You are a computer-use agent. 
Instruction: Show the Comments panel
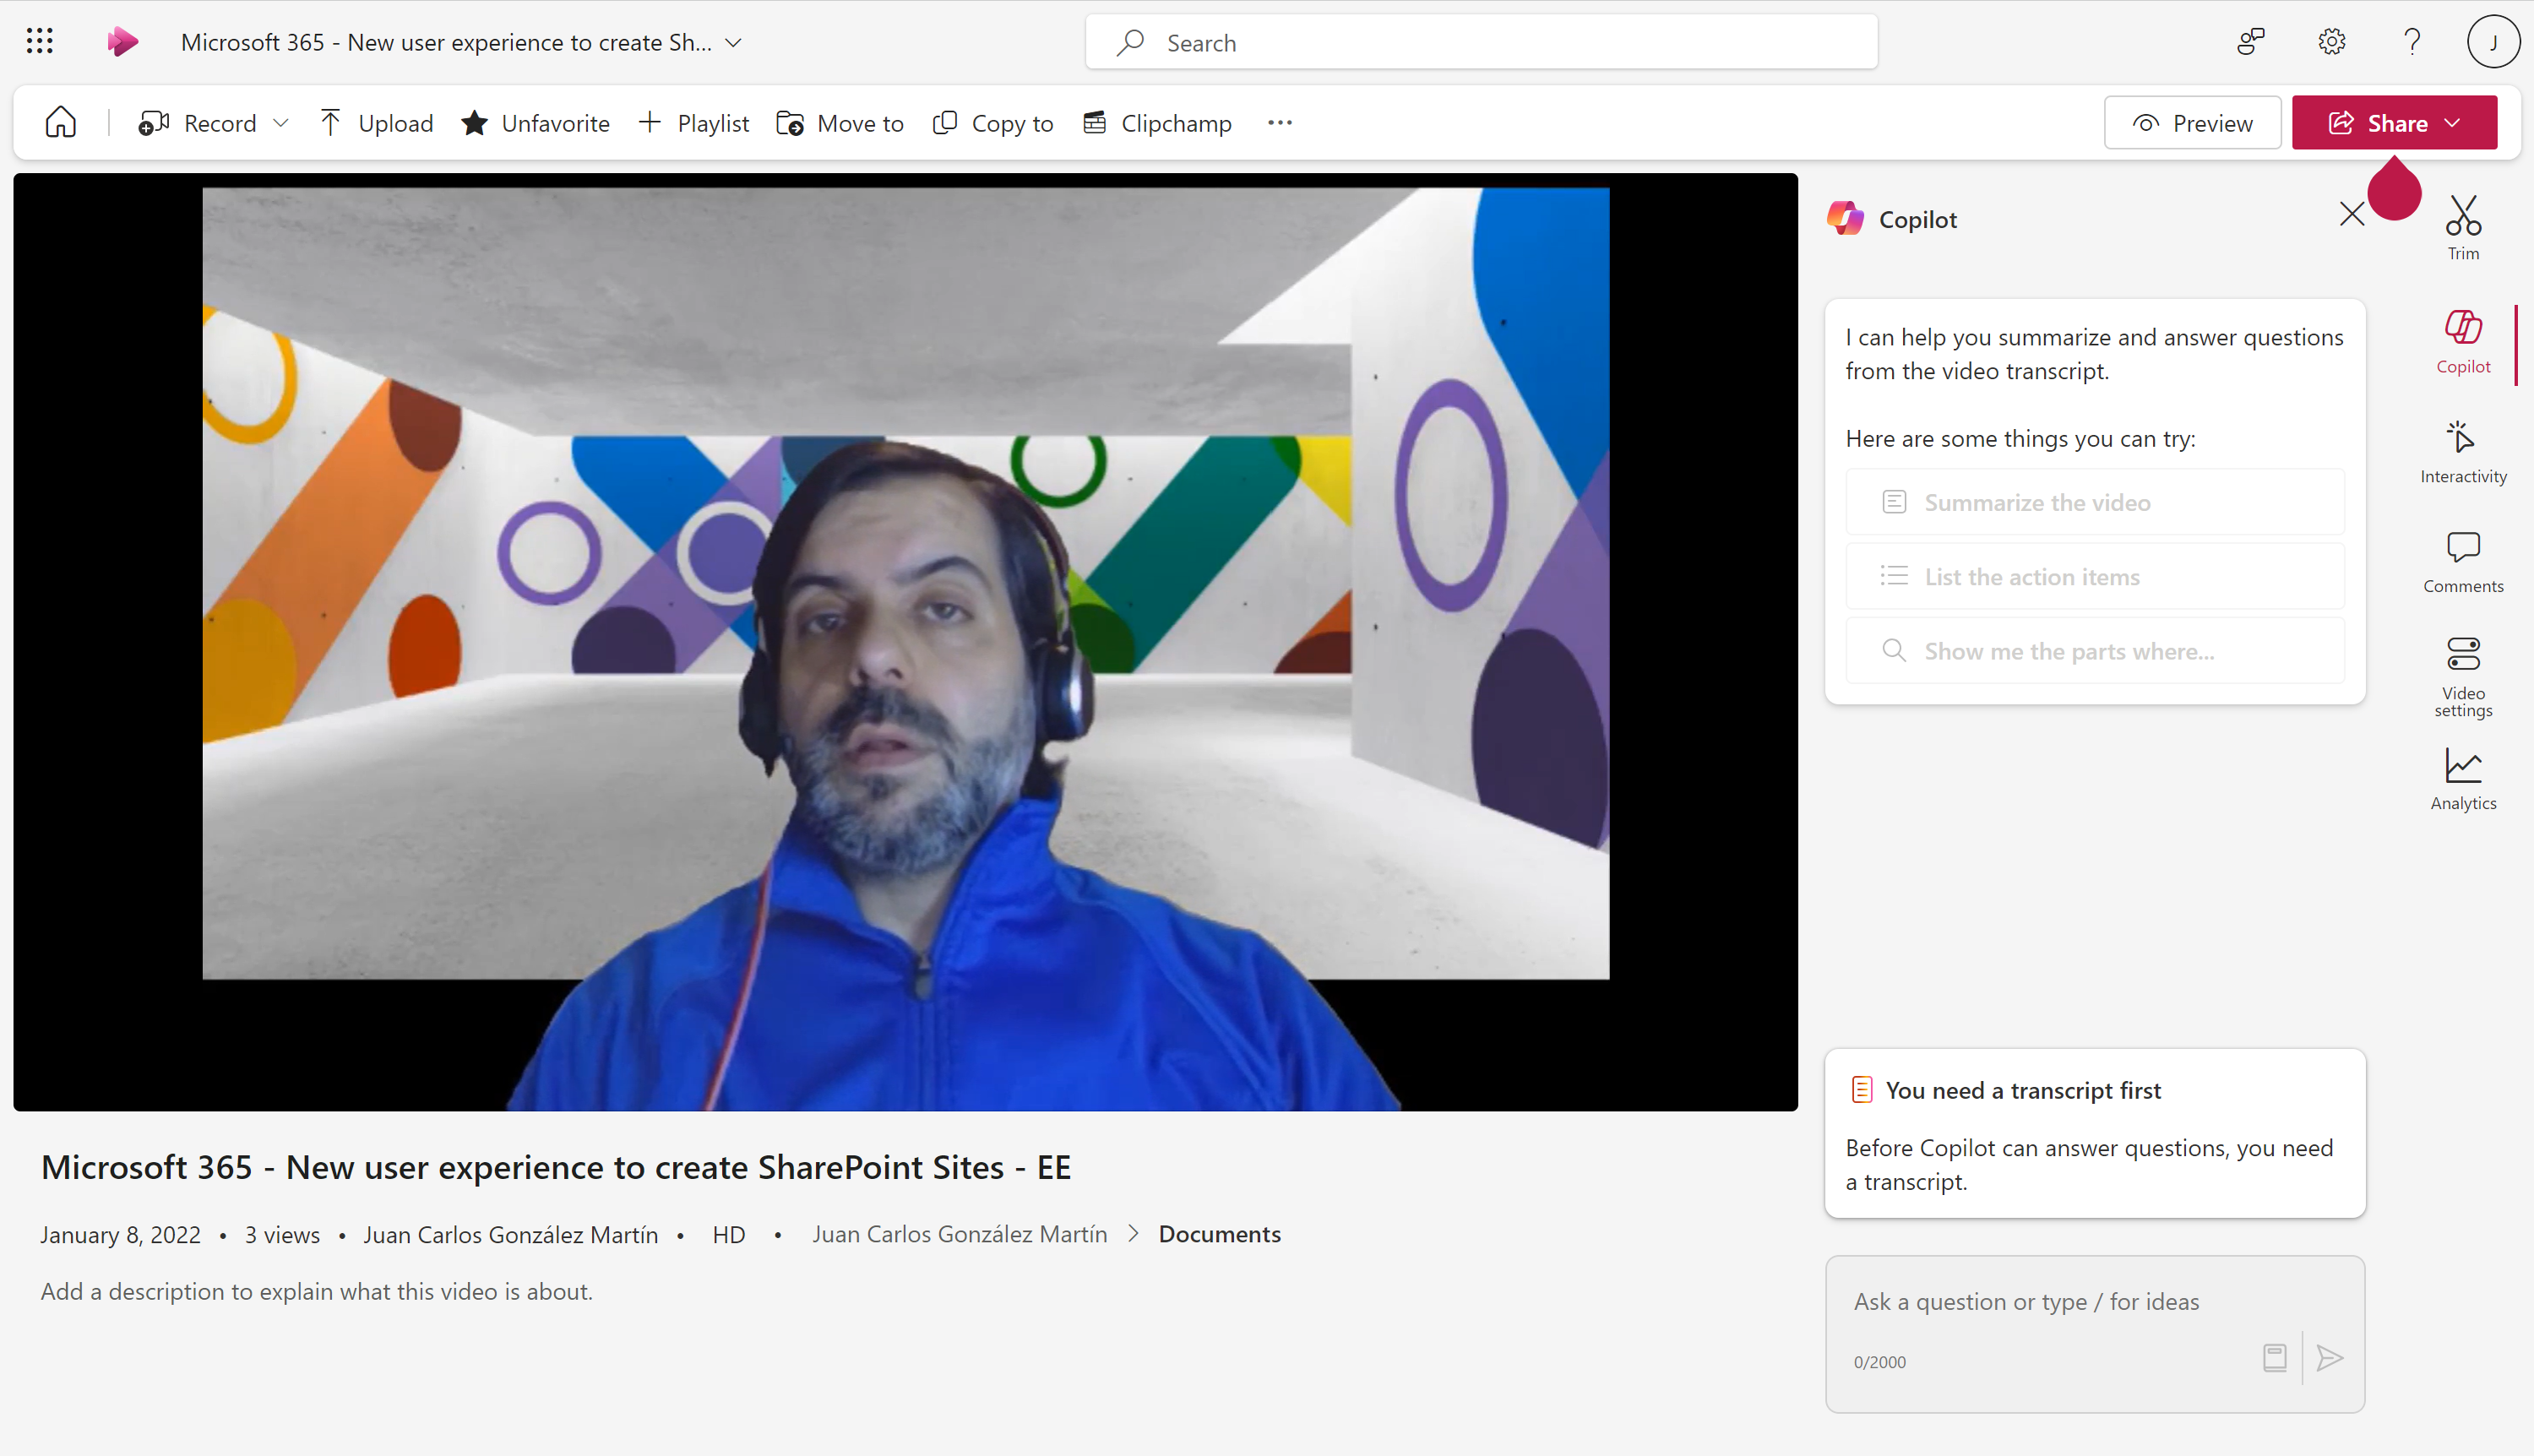point(2463,560)
